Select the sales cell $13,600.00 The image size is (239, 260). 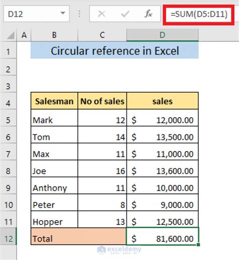[162, 169]
